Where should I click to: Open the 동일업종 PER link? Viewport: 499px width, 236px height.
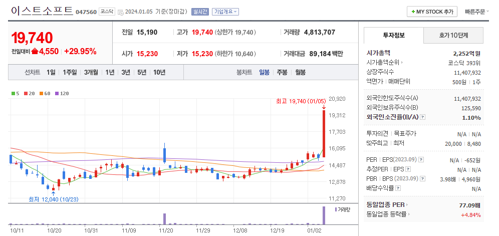click(387, 205)
